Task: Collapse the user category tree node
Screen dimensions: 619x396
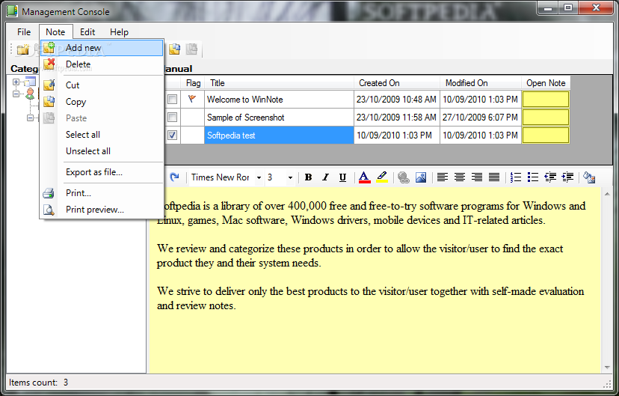Action: pos(16,94)
